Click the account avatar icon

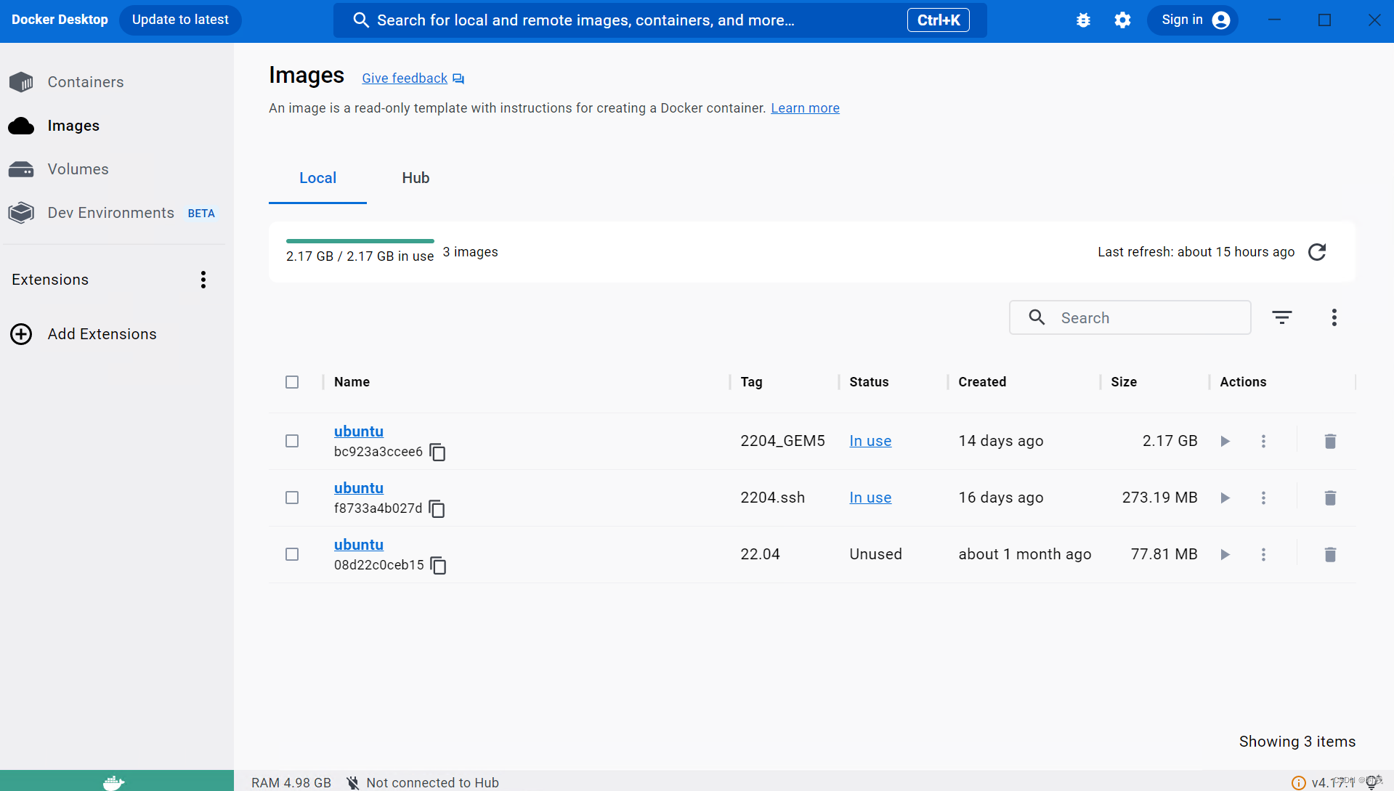(x=1221, y=20)
